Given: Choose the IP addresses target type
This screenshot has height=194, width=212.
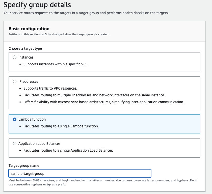Looking at the screenshot, I should [14, 81].
